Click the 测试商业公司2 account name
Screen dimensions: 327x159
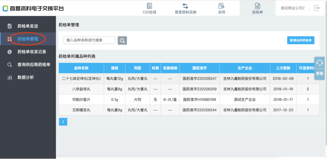(x=293, y=8)
